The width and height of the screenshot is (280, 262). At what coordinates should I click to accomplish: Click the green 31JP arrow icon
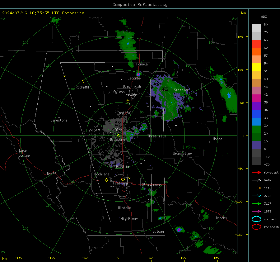[256, 203]
